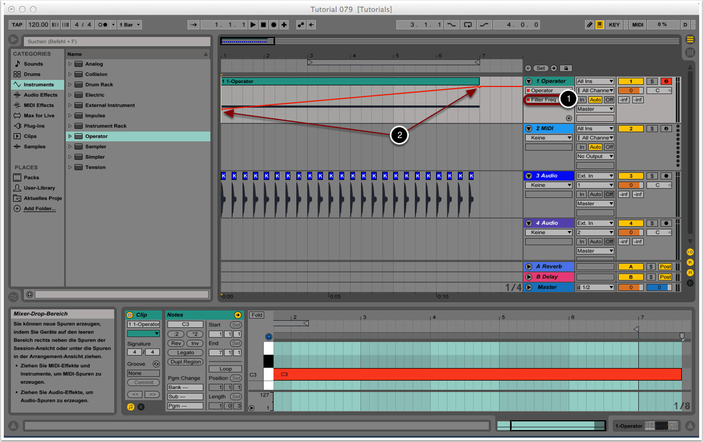Open the Packs place in browser
The height and width of the screenshot is (442, 703).
coord(31,178)
